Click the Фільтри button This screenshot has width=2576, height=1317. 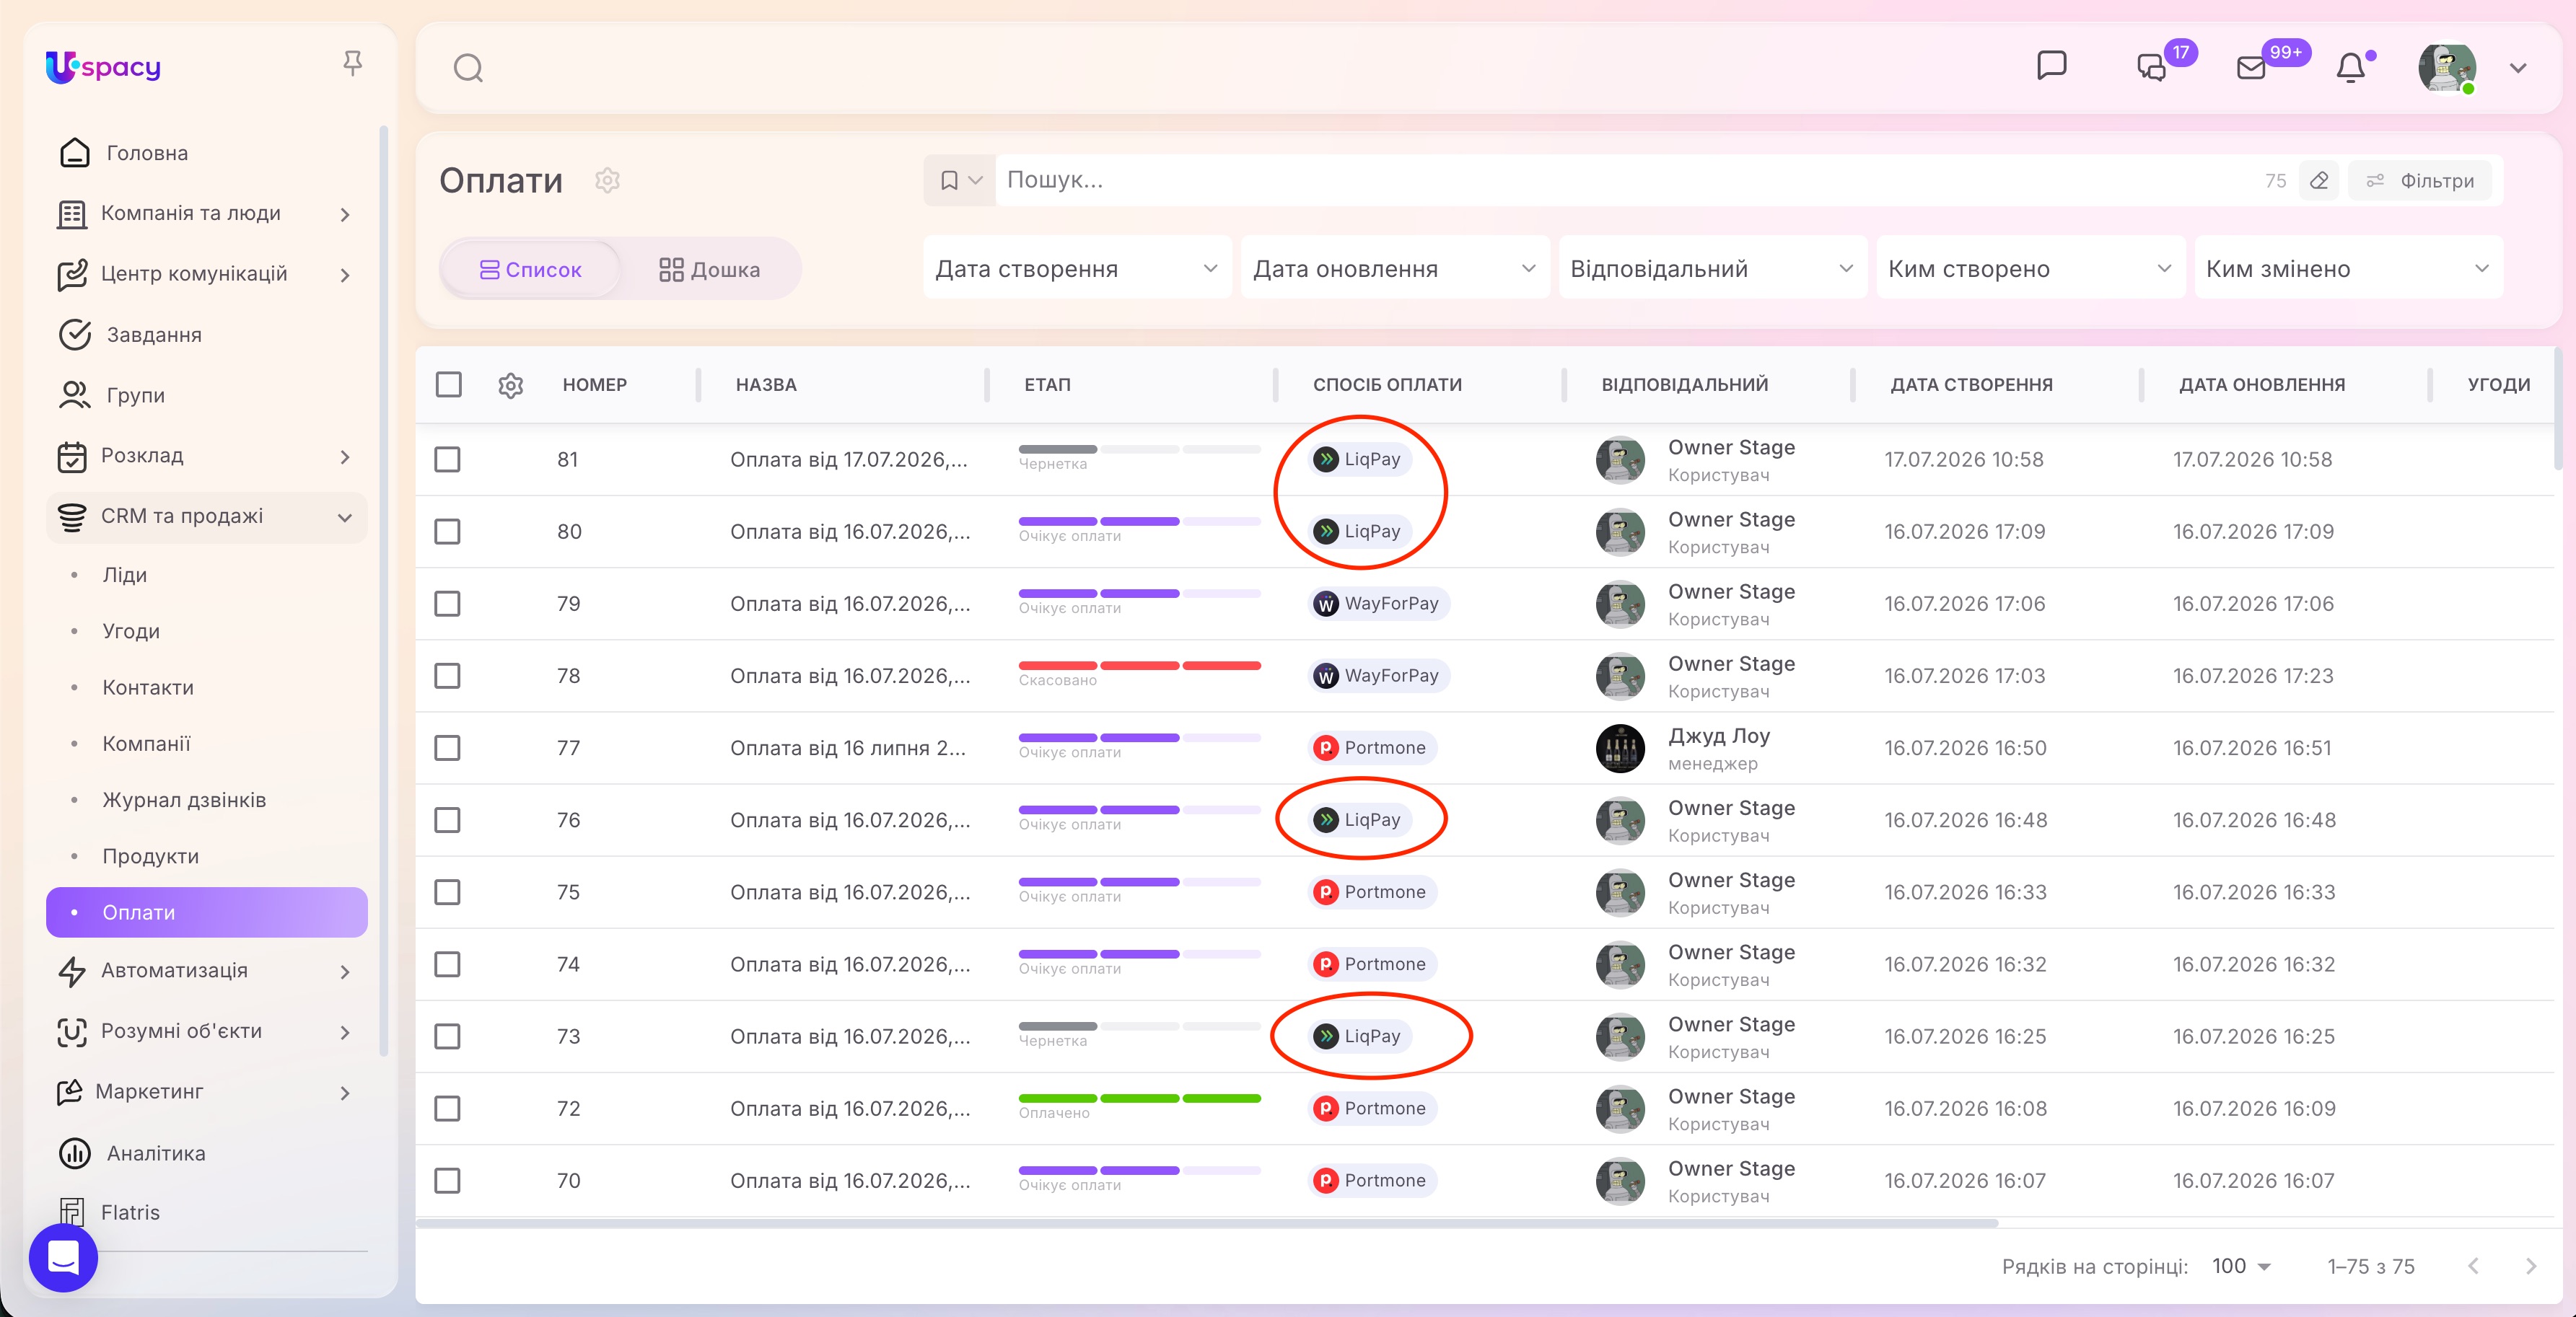coord(2419,181)
